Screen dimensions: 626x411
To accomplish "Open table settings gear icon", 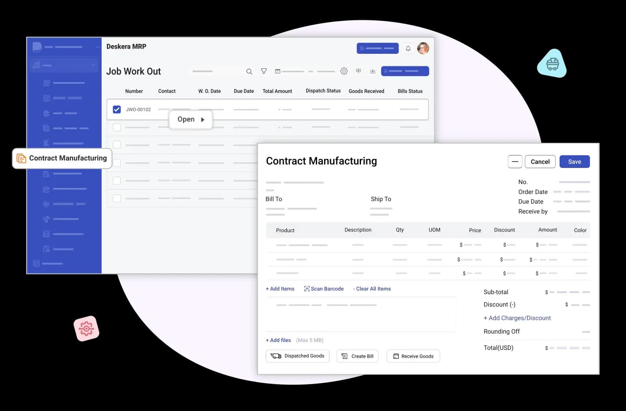I will point(344,71).
